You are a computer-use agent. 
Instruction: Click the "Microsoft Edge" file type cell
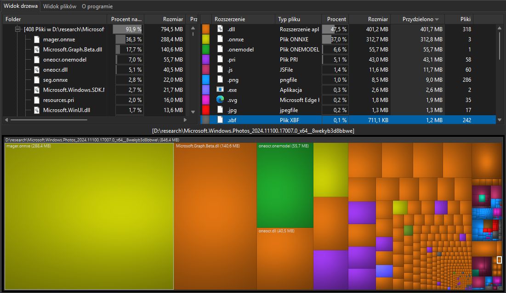click(299, 100)
